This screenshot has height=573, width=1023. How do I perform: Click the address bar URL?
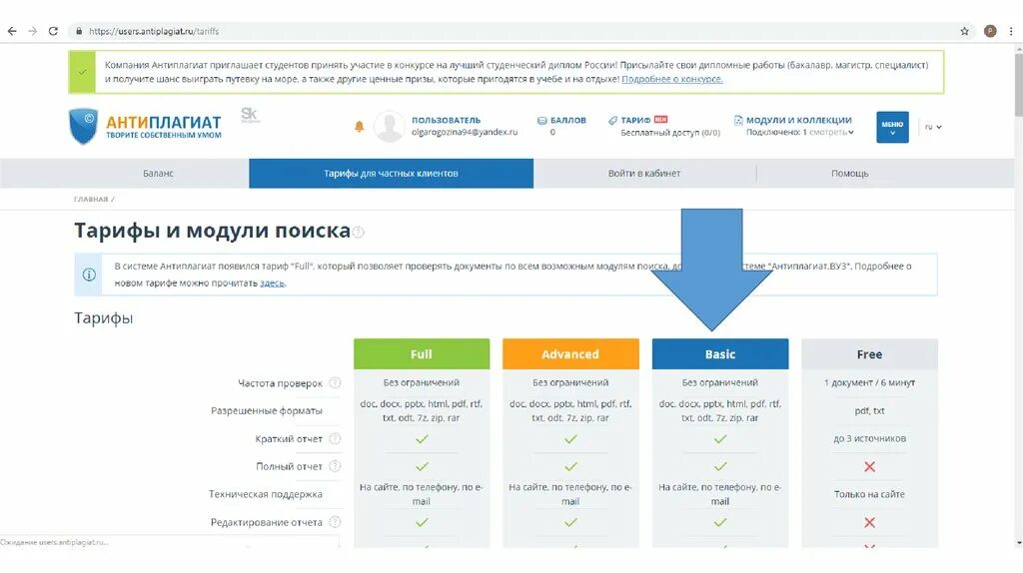coord(154,31)
